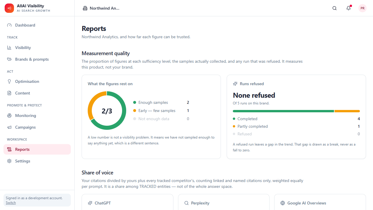
Task: Open the Settings page
Action: coord(37,161)
